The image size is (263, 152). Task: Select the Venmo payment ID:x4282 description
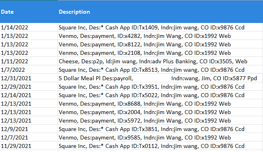[x=160, y=35]
